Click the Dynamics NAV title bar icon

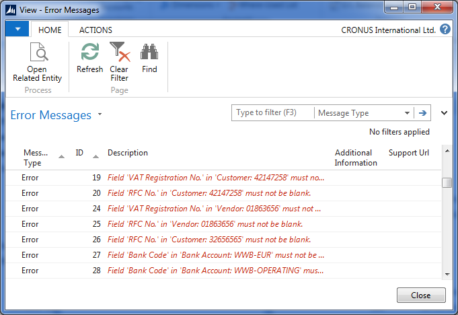click(x=11, y=9)
